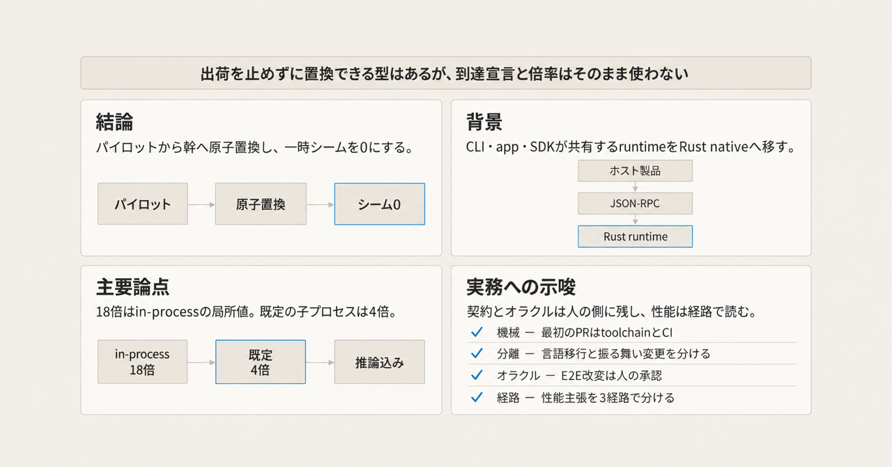Click the checkmark beside 分離 row
The width and height of the screenshot is (892, 467).
coord(477,354)
